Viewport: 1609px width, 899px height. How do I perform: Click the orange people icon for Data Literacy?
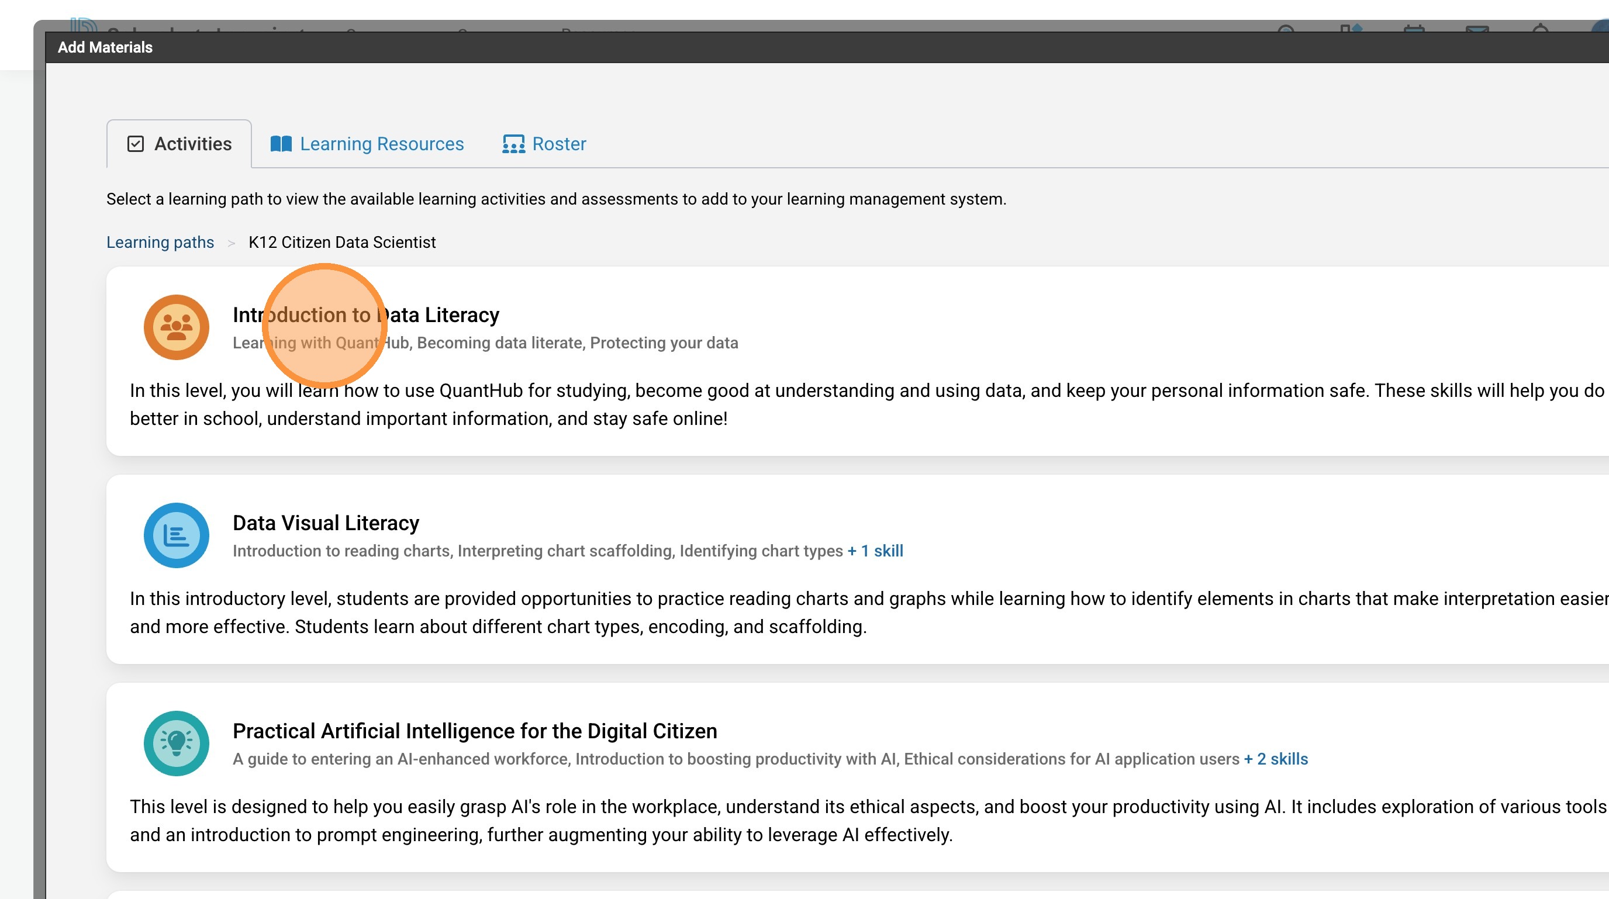coord(176,327)
